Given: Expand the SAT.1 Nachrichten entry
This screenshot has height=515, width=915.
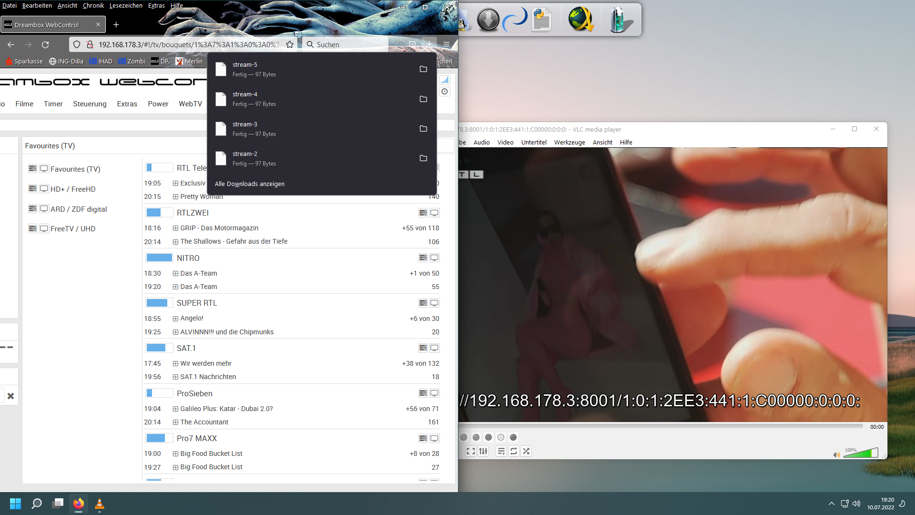Looking at the screenshot, I should coord(175,377).
